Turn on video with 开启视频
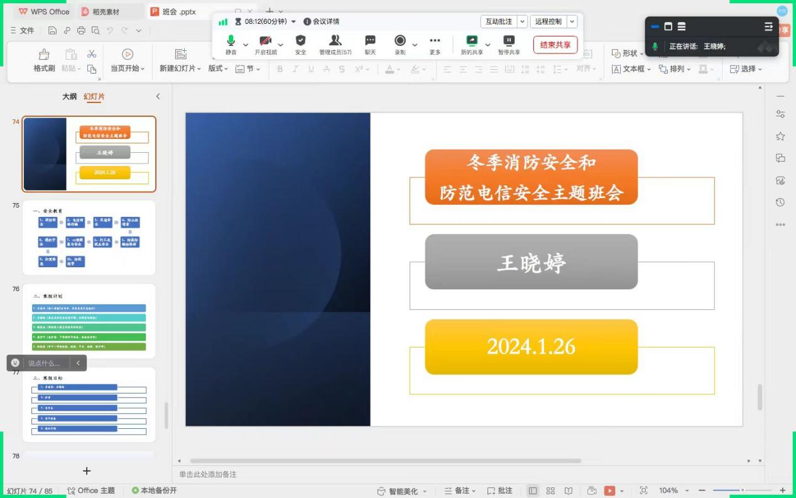 [266, 41]
